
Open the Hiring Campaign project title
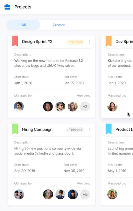tap(37, 129)
